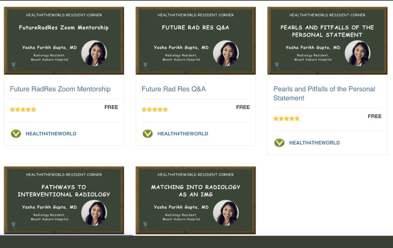Click the FREE price on Future Rad Res Q&A card

[x=243, y=107]
